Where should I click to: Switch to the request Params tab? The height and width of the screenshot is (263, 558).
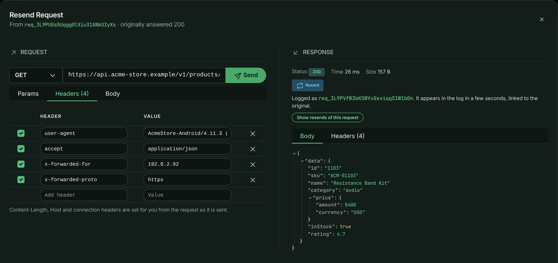click(28, 94)
